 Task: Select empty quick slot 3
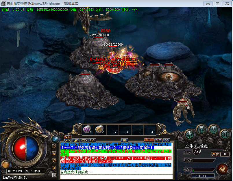[113, 130]
